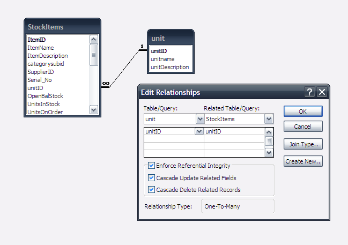Viewport: 348px width, 245px height.
Task: Expand the unitID field dropdown in grid
Action: pos(199,131)
